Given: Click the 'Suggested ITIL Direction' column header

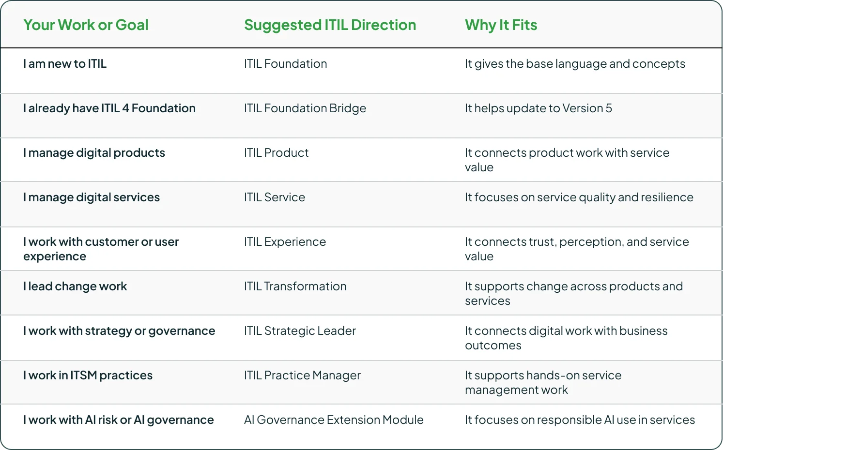Looking at the screenshot, I should pos(330,25).
